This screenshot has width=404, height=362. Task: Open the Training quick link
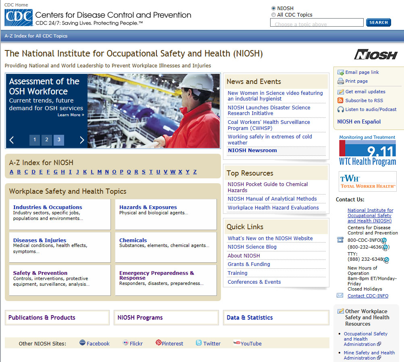(237, 273)
